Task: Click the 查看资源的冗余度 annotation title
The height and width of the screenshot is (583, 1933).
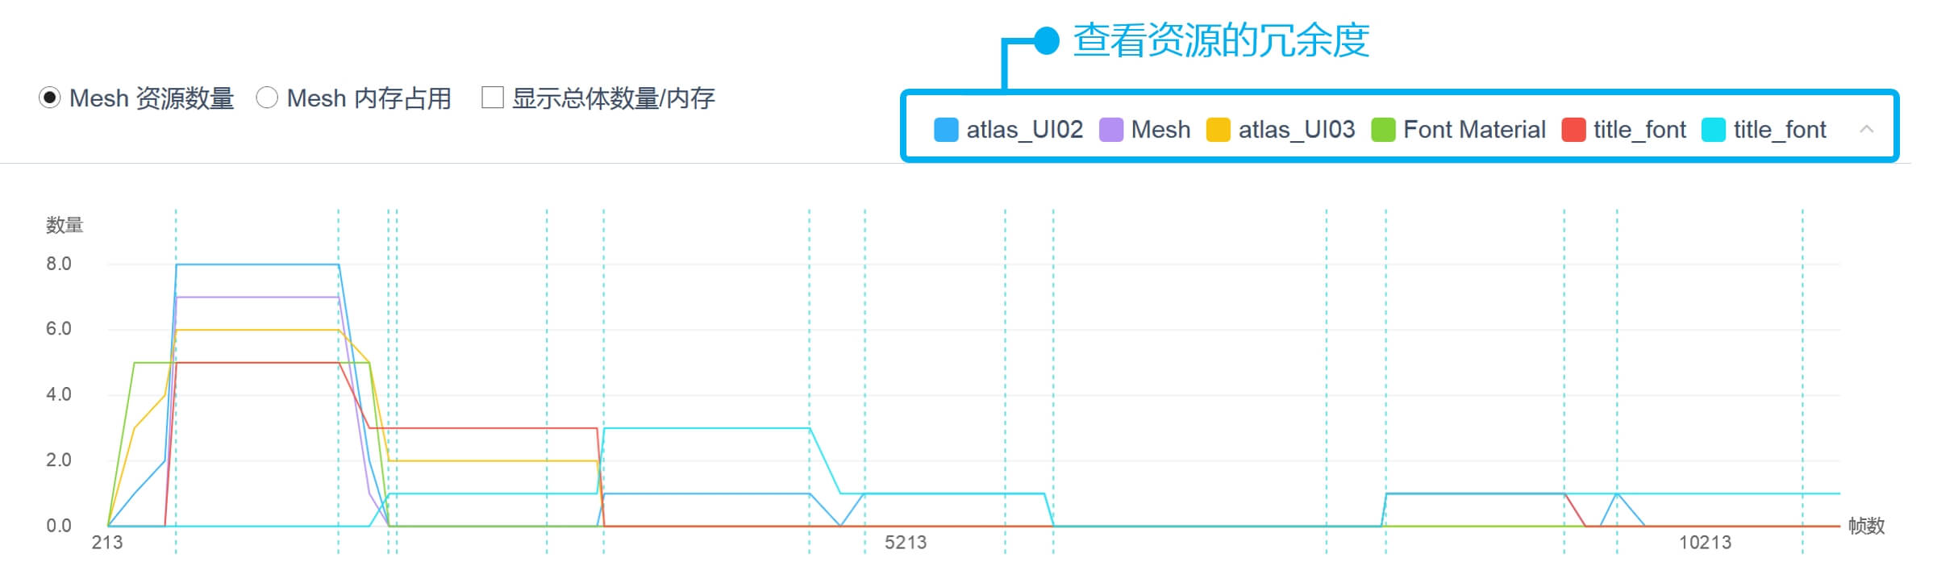Action: (1221, 40)
